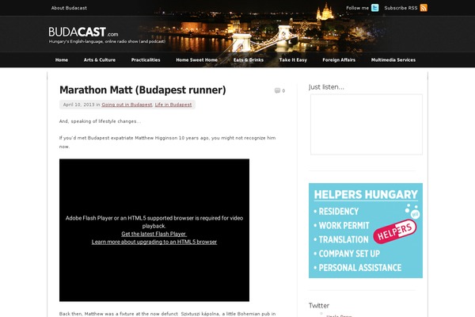Click the Helpers Hungary banner ad

pos(366,231)
